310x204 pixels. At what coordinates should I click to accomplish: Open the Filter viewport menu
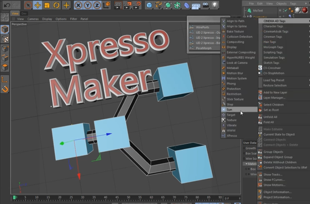click(x=73, y=19)
